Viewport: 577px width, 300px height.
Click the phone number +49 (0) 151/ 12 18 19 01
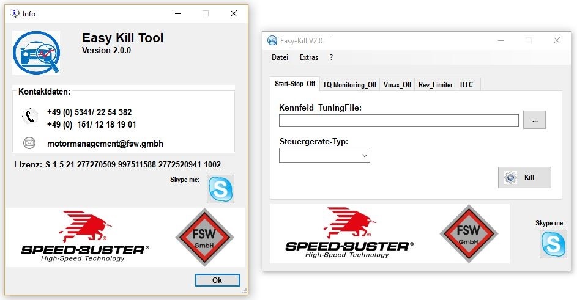tap(91, 125)
